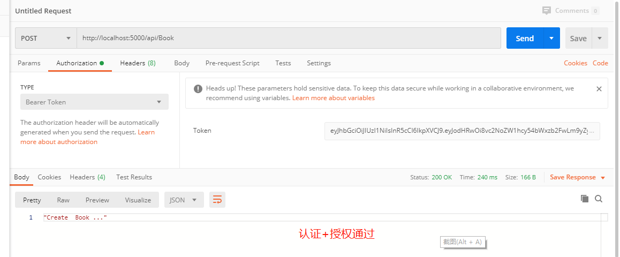Open the response Cookies tab
This screenshot has width=620, height=257.
(x=49, y=177)
